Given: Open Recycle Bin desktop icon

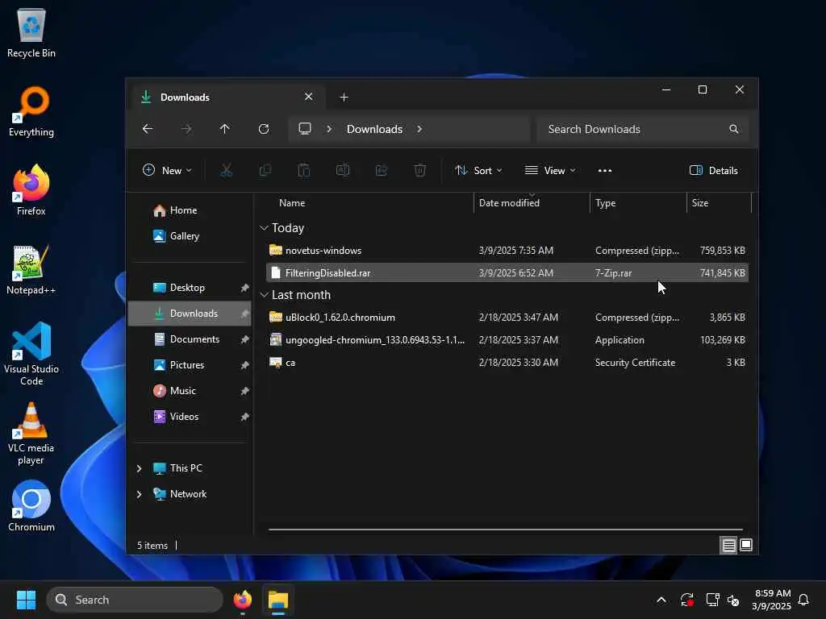Looking at the screenshot, I should click(31, 33).
